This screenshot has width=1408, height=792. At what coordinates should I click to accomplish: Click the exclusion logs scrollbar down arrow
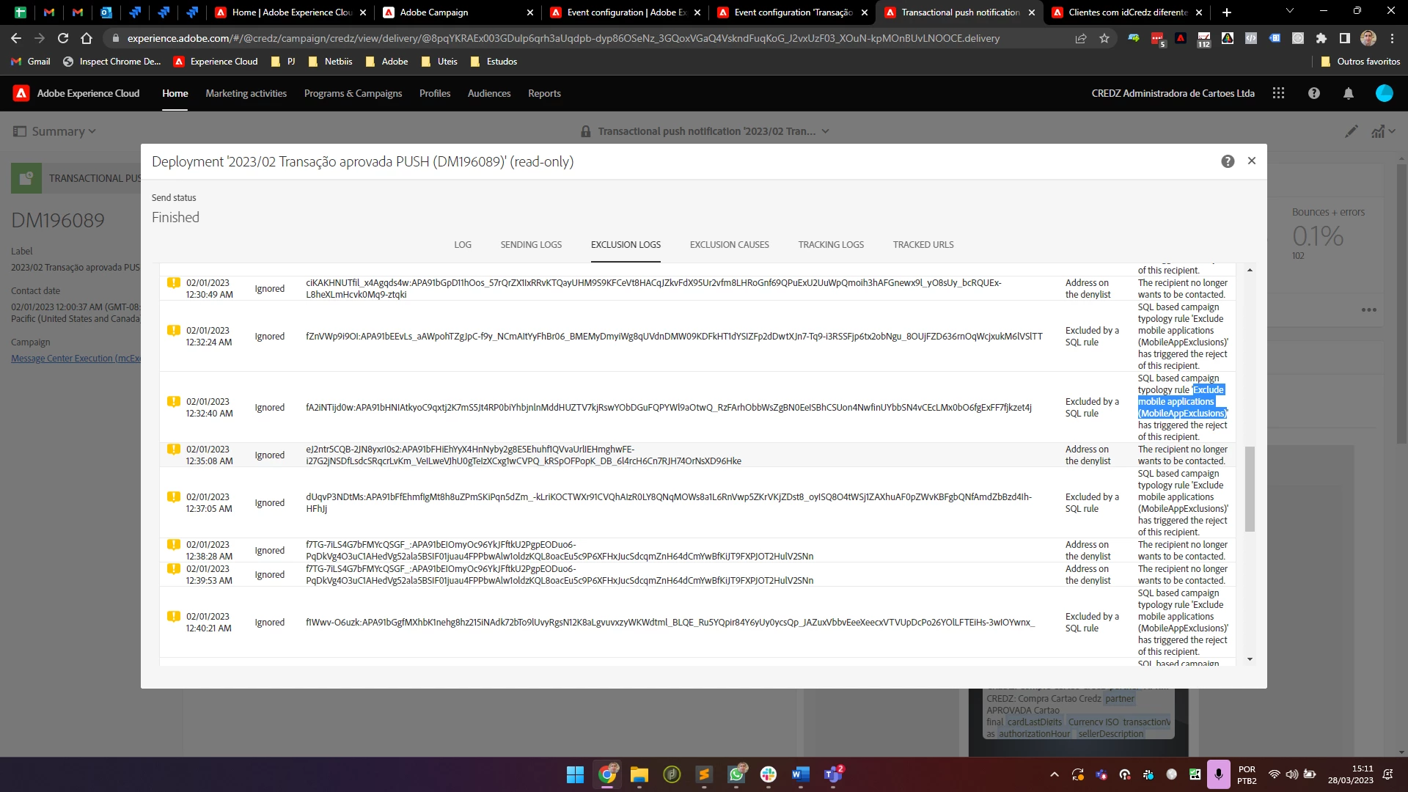point(1250,659)
